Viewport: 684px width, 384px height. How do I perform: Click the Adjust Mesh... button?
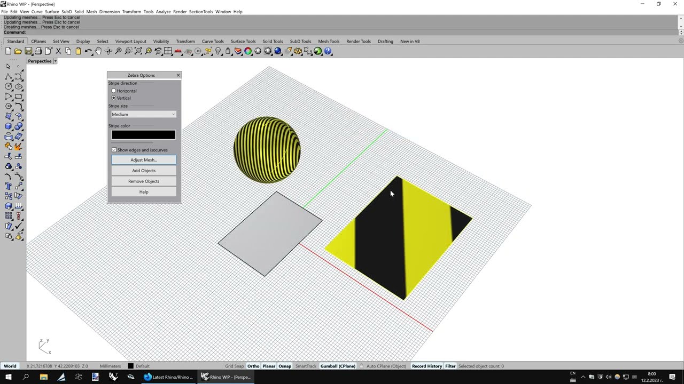pos(144,160)
